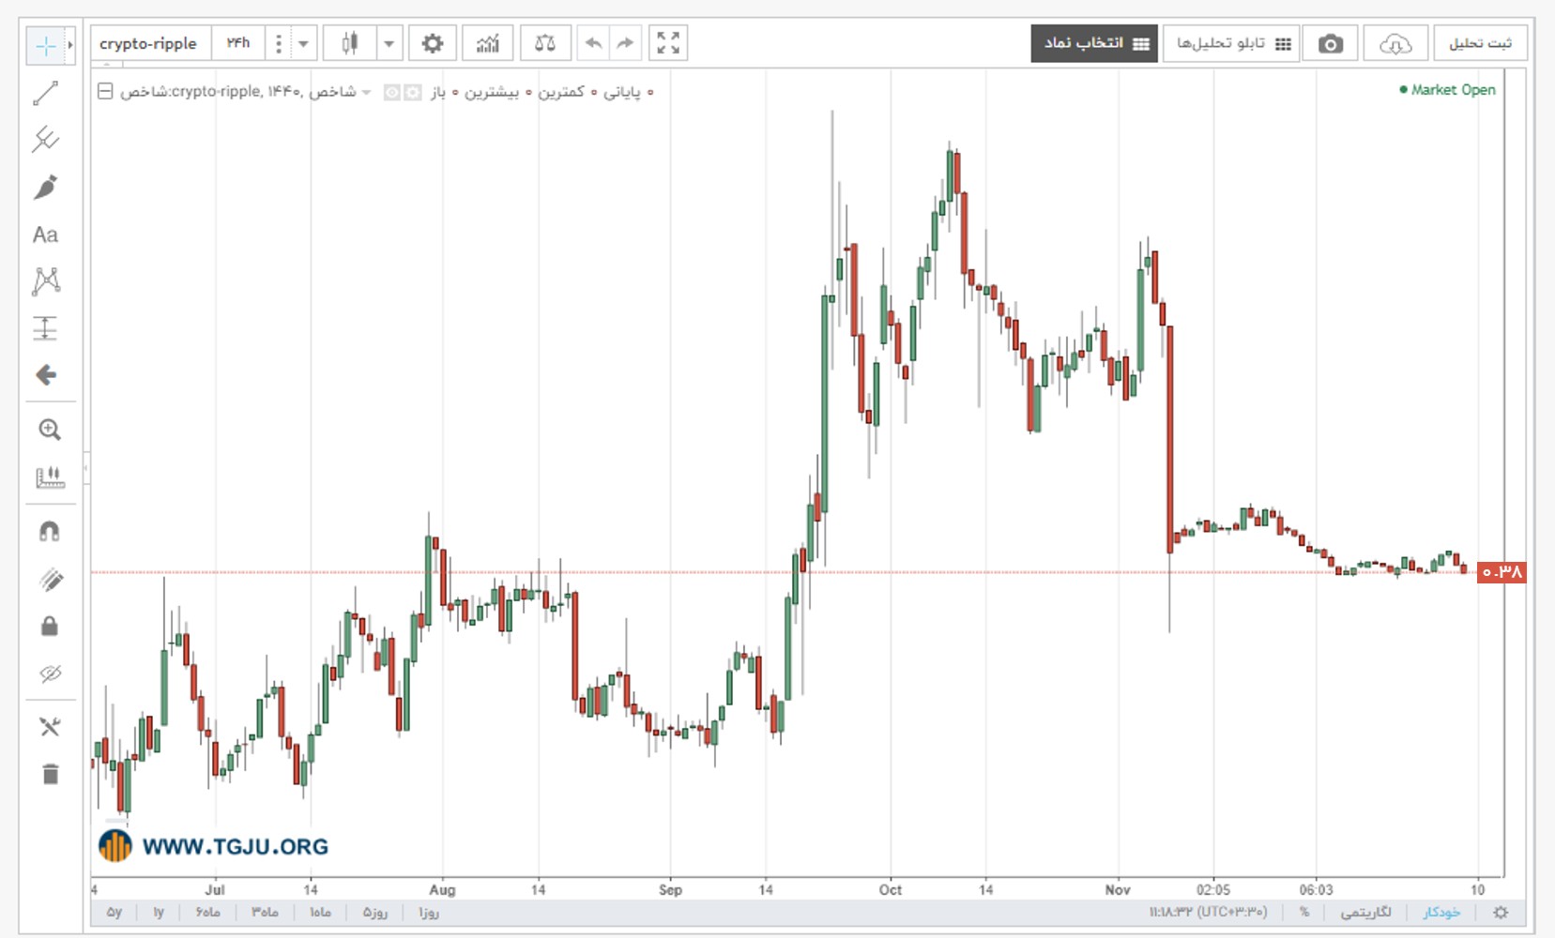Open the drawing tools wrench-and-cross icon
This screenshot has height=938, width=1555.
(x=50, y=726)
